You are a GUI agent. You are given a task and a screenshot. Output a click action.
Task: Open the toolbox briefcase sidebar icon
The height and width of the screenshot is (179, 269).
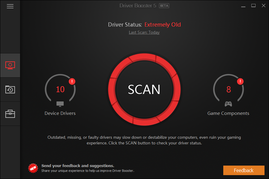[10, 114]
